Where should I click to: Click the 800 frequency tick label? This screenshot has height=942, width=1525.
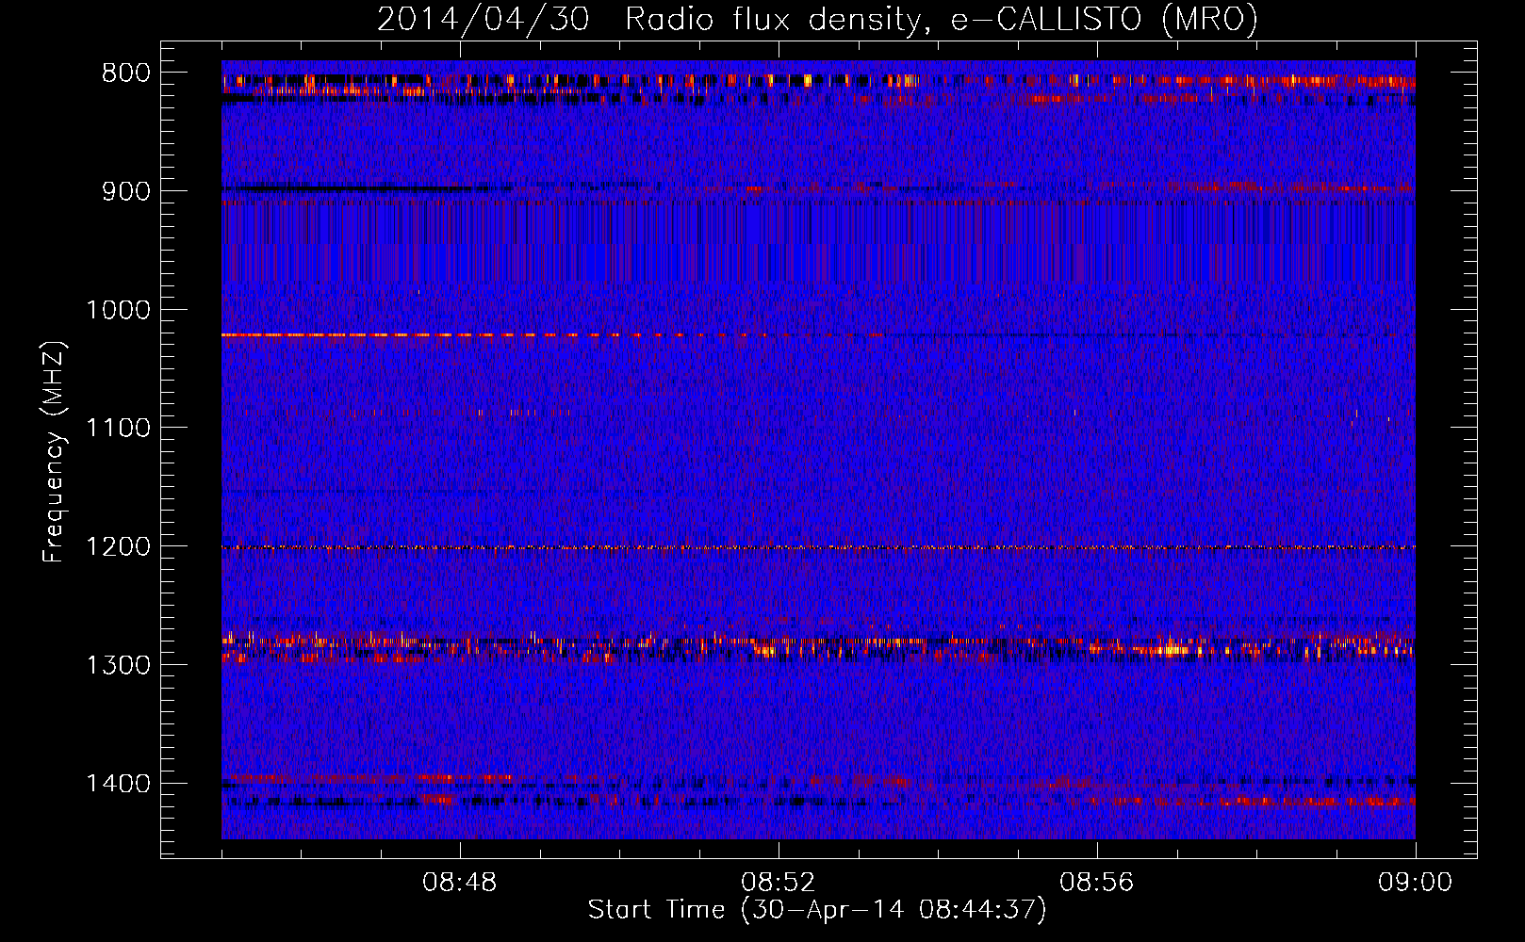click(125, 73)
